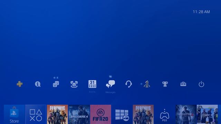This screenshot has width=221, height=124.
Task: Open the Settings toolbox icon
Action: point(183,84)
